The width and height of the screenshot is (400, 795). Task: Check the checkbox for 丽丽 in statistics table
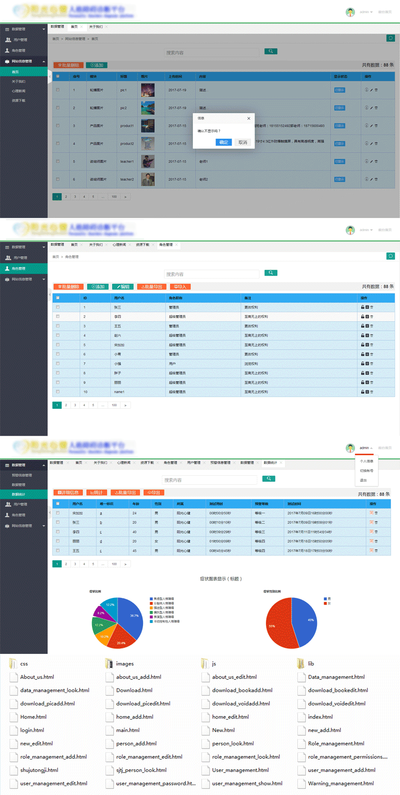click(x=57, y=541)
